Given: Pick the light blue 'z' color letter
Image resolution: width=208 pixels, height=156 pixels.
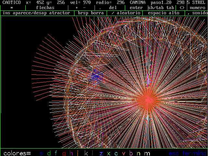Looking at the screenshot, I should 101,154.
